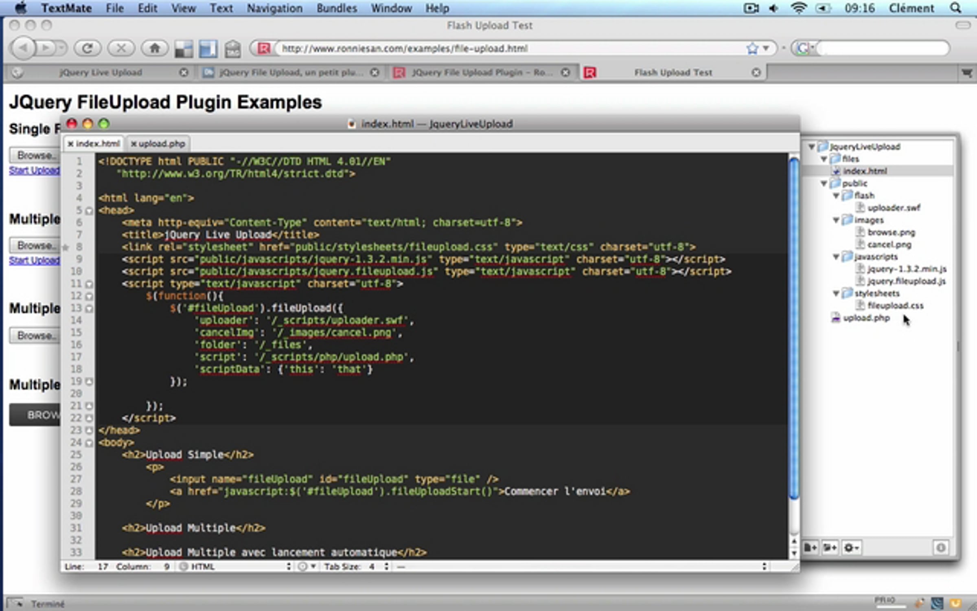Open the Navigation menu
977x611 pixels.
click(x=274, y=8)
